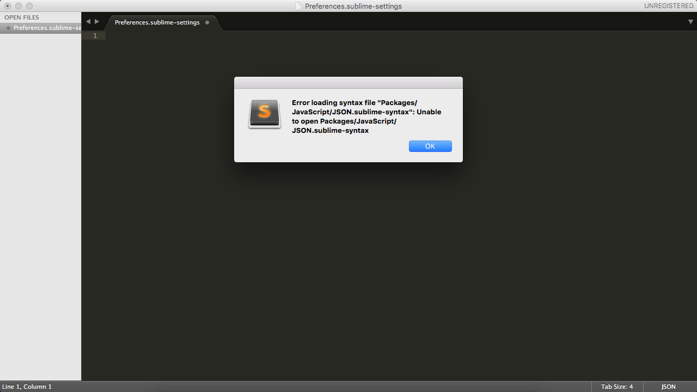697x392 pixels.
Task: Click the Sublime Text icon in the dialog
Action: [x=265, y=114]
